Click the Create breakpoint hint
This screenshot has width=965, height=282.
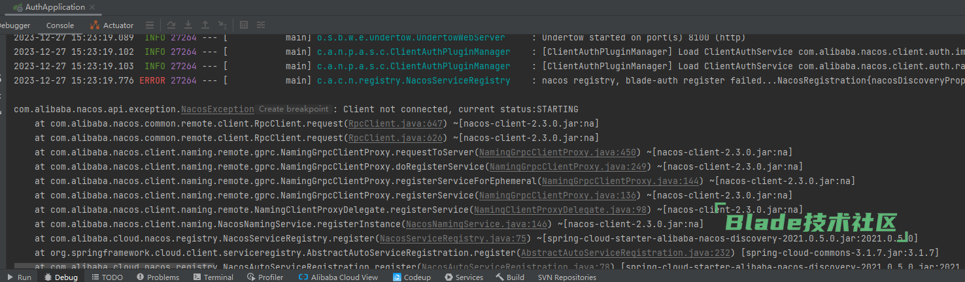coord(294,109)
